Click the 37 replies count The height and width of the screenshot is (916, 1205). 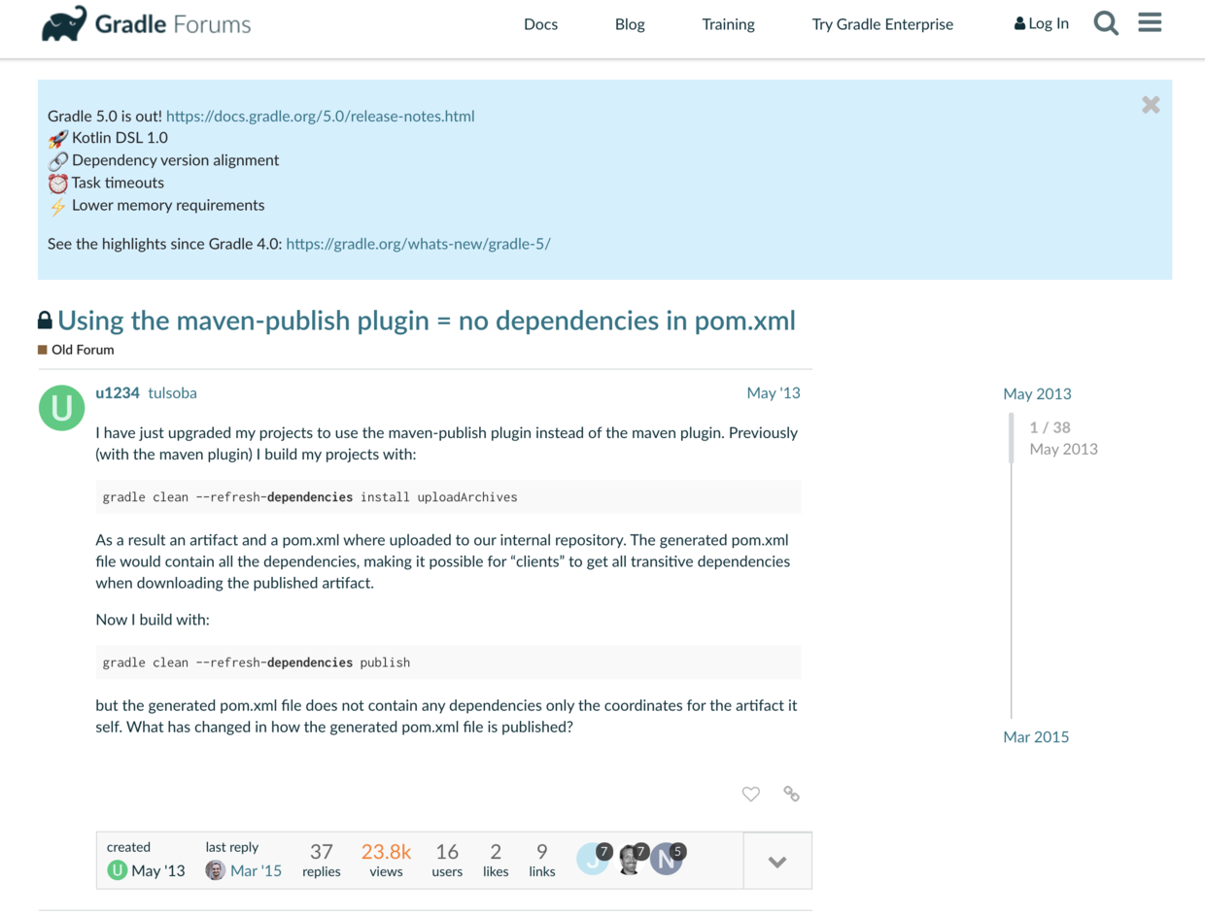click(x=322, y=861)
